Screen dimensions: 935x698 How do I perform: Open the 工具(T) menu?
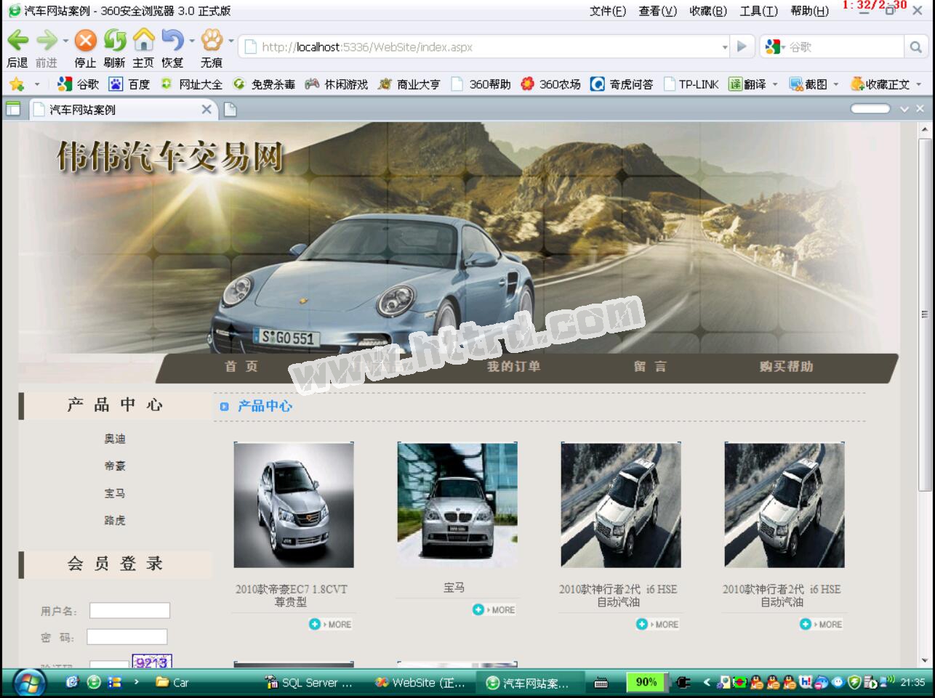tap(759, 11)
